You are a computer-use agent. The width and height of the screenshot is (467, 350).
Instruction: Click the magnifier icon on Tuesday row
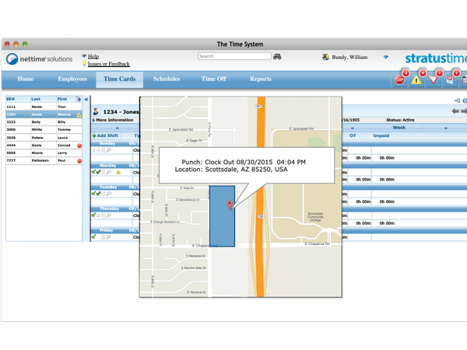pyautogui.click(x=109, y=194)
